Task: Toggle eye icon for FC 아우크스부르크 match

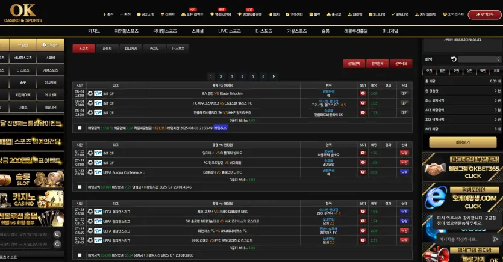Action: point(363,103)
